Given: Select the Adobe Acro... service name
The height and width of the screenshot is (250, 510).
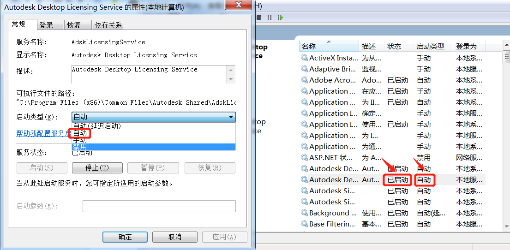Looking at the screenshot, I should pyautogui.click(x=332, y=80).
